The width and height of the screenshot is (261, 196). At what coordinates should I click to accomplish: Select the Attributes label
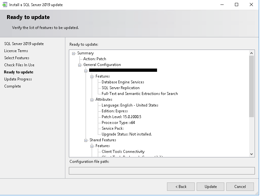(104, 99)
